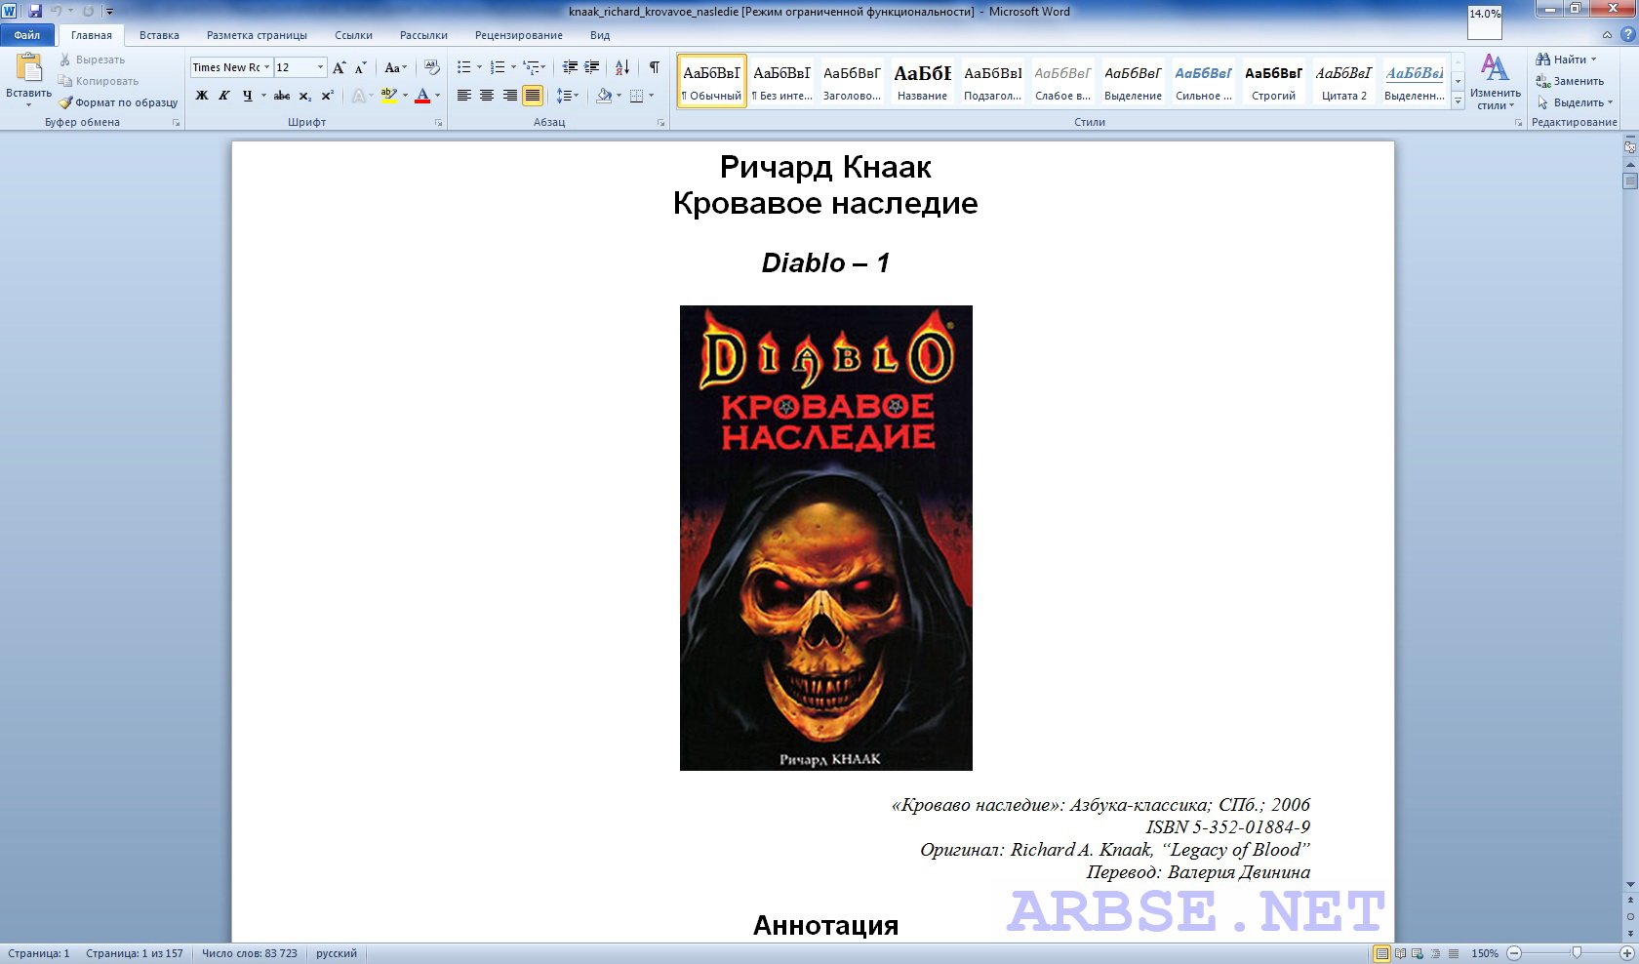Click Найти (Find) in Editing group

tap(1566, 60)
